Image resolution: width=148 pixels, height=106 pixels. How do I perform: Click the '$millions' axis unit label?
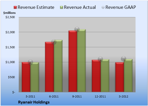point(9,13)
